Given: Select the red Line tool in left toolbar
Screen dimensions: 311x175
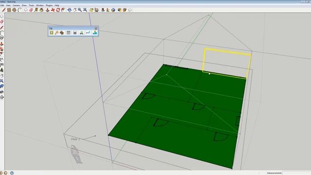Looking at the screenshot, I should tap(2, 27).
